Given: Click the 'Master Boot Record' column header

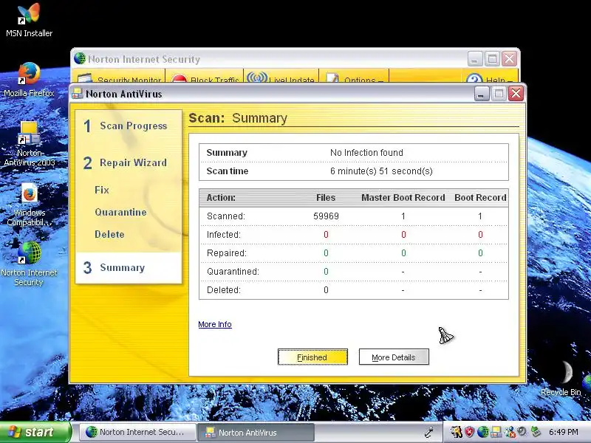Looking at the screenshot, I should pyautogui.click(x=403, y=197).
